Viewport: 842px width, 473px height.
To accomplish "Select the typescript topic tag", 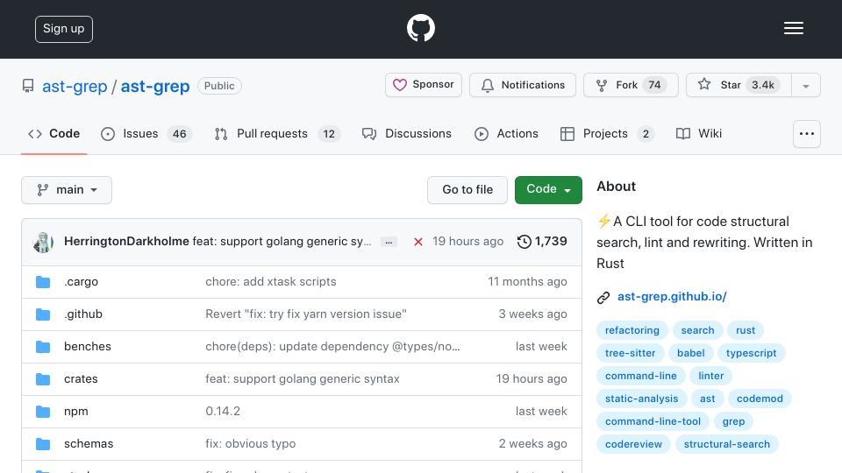I will tap(752, 353).
